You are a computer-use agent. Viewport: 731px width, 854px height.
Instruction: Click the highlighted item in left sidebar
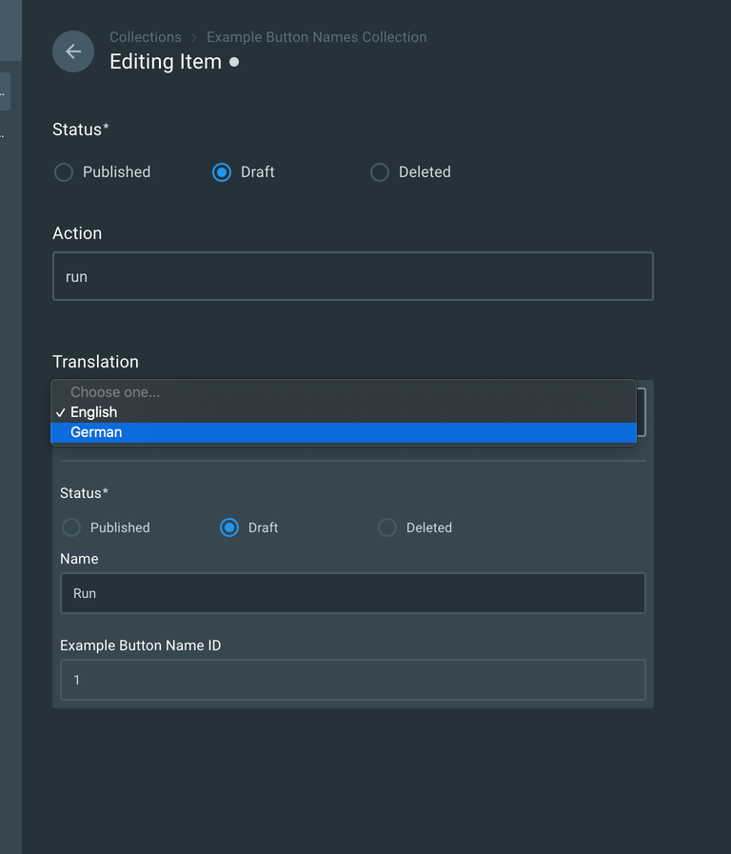(x=5, y=92)
